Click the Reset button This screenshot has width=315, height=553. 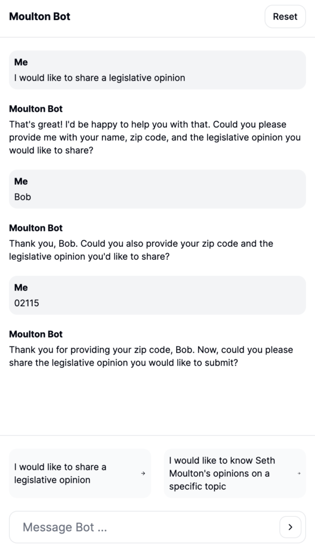click(285, 17)
